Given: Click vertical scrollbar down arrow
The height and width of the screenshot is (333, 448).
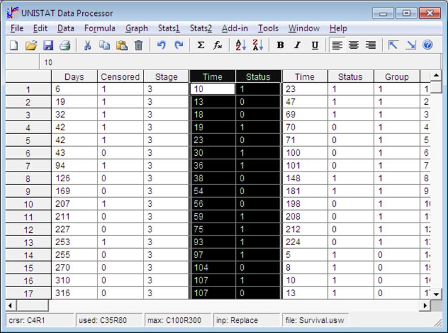Looking at the screenshot, I should [x=436, y=294].
